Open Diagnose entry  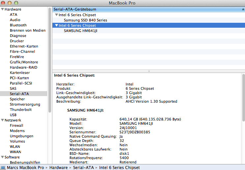[18, 36]
